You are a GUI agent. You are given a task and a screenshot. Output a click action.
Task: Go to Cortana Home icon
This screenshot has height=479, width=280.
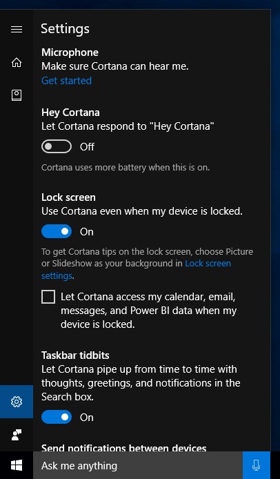17,62
